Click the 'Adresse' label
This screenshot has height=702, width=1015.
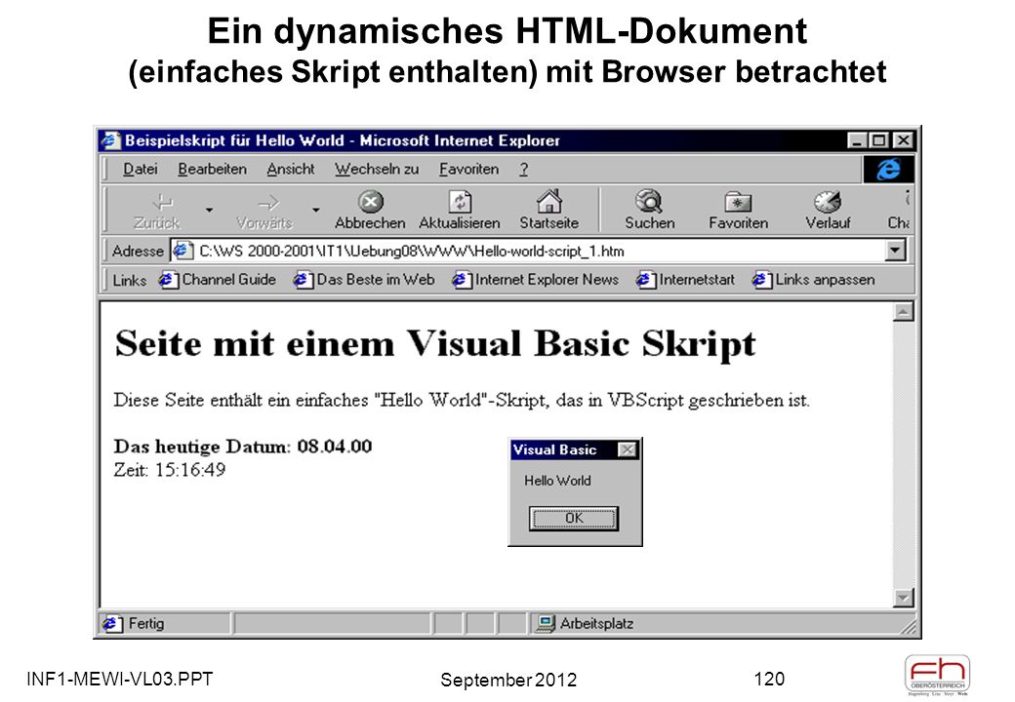tap(138, 252)
